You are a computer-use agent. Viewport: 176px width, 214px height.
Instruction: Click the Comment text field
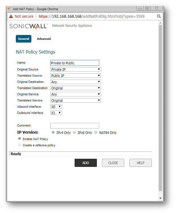(75, 126)
